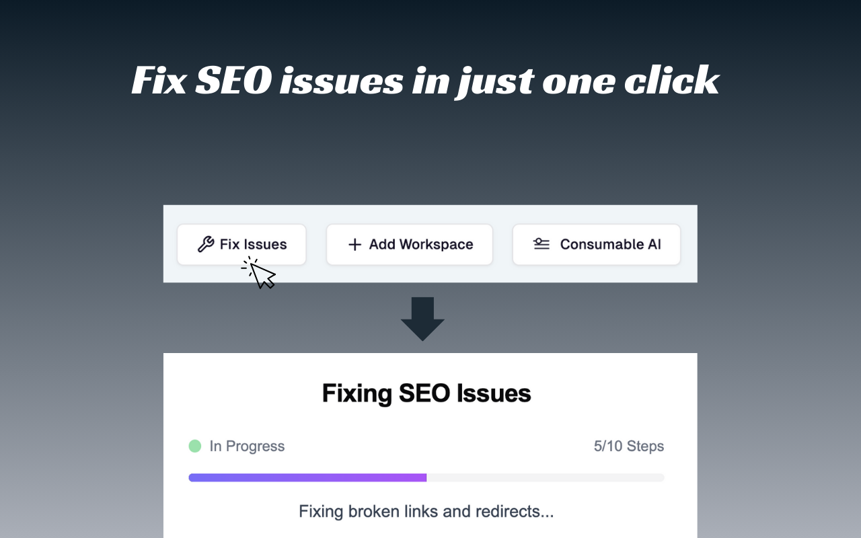Click the plus icon beside Add Workspace
The width and height of the screenshot is (861, 538).
(x=354, y=244)
